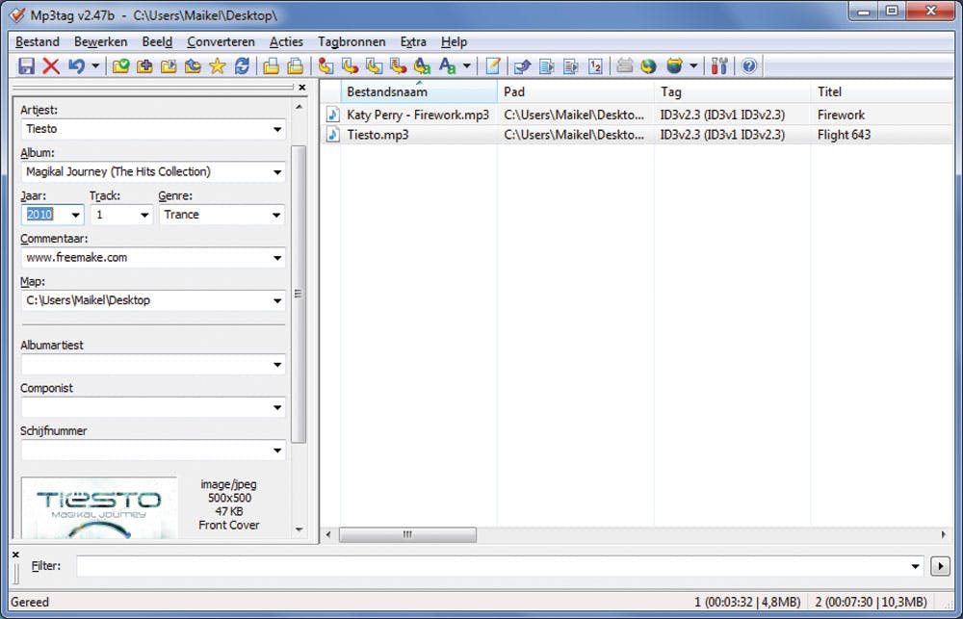Viewport: 963px width, 619px height.
Task: Open the tag sources globe dropdown arrow
Action: click(x=693, y=65)
